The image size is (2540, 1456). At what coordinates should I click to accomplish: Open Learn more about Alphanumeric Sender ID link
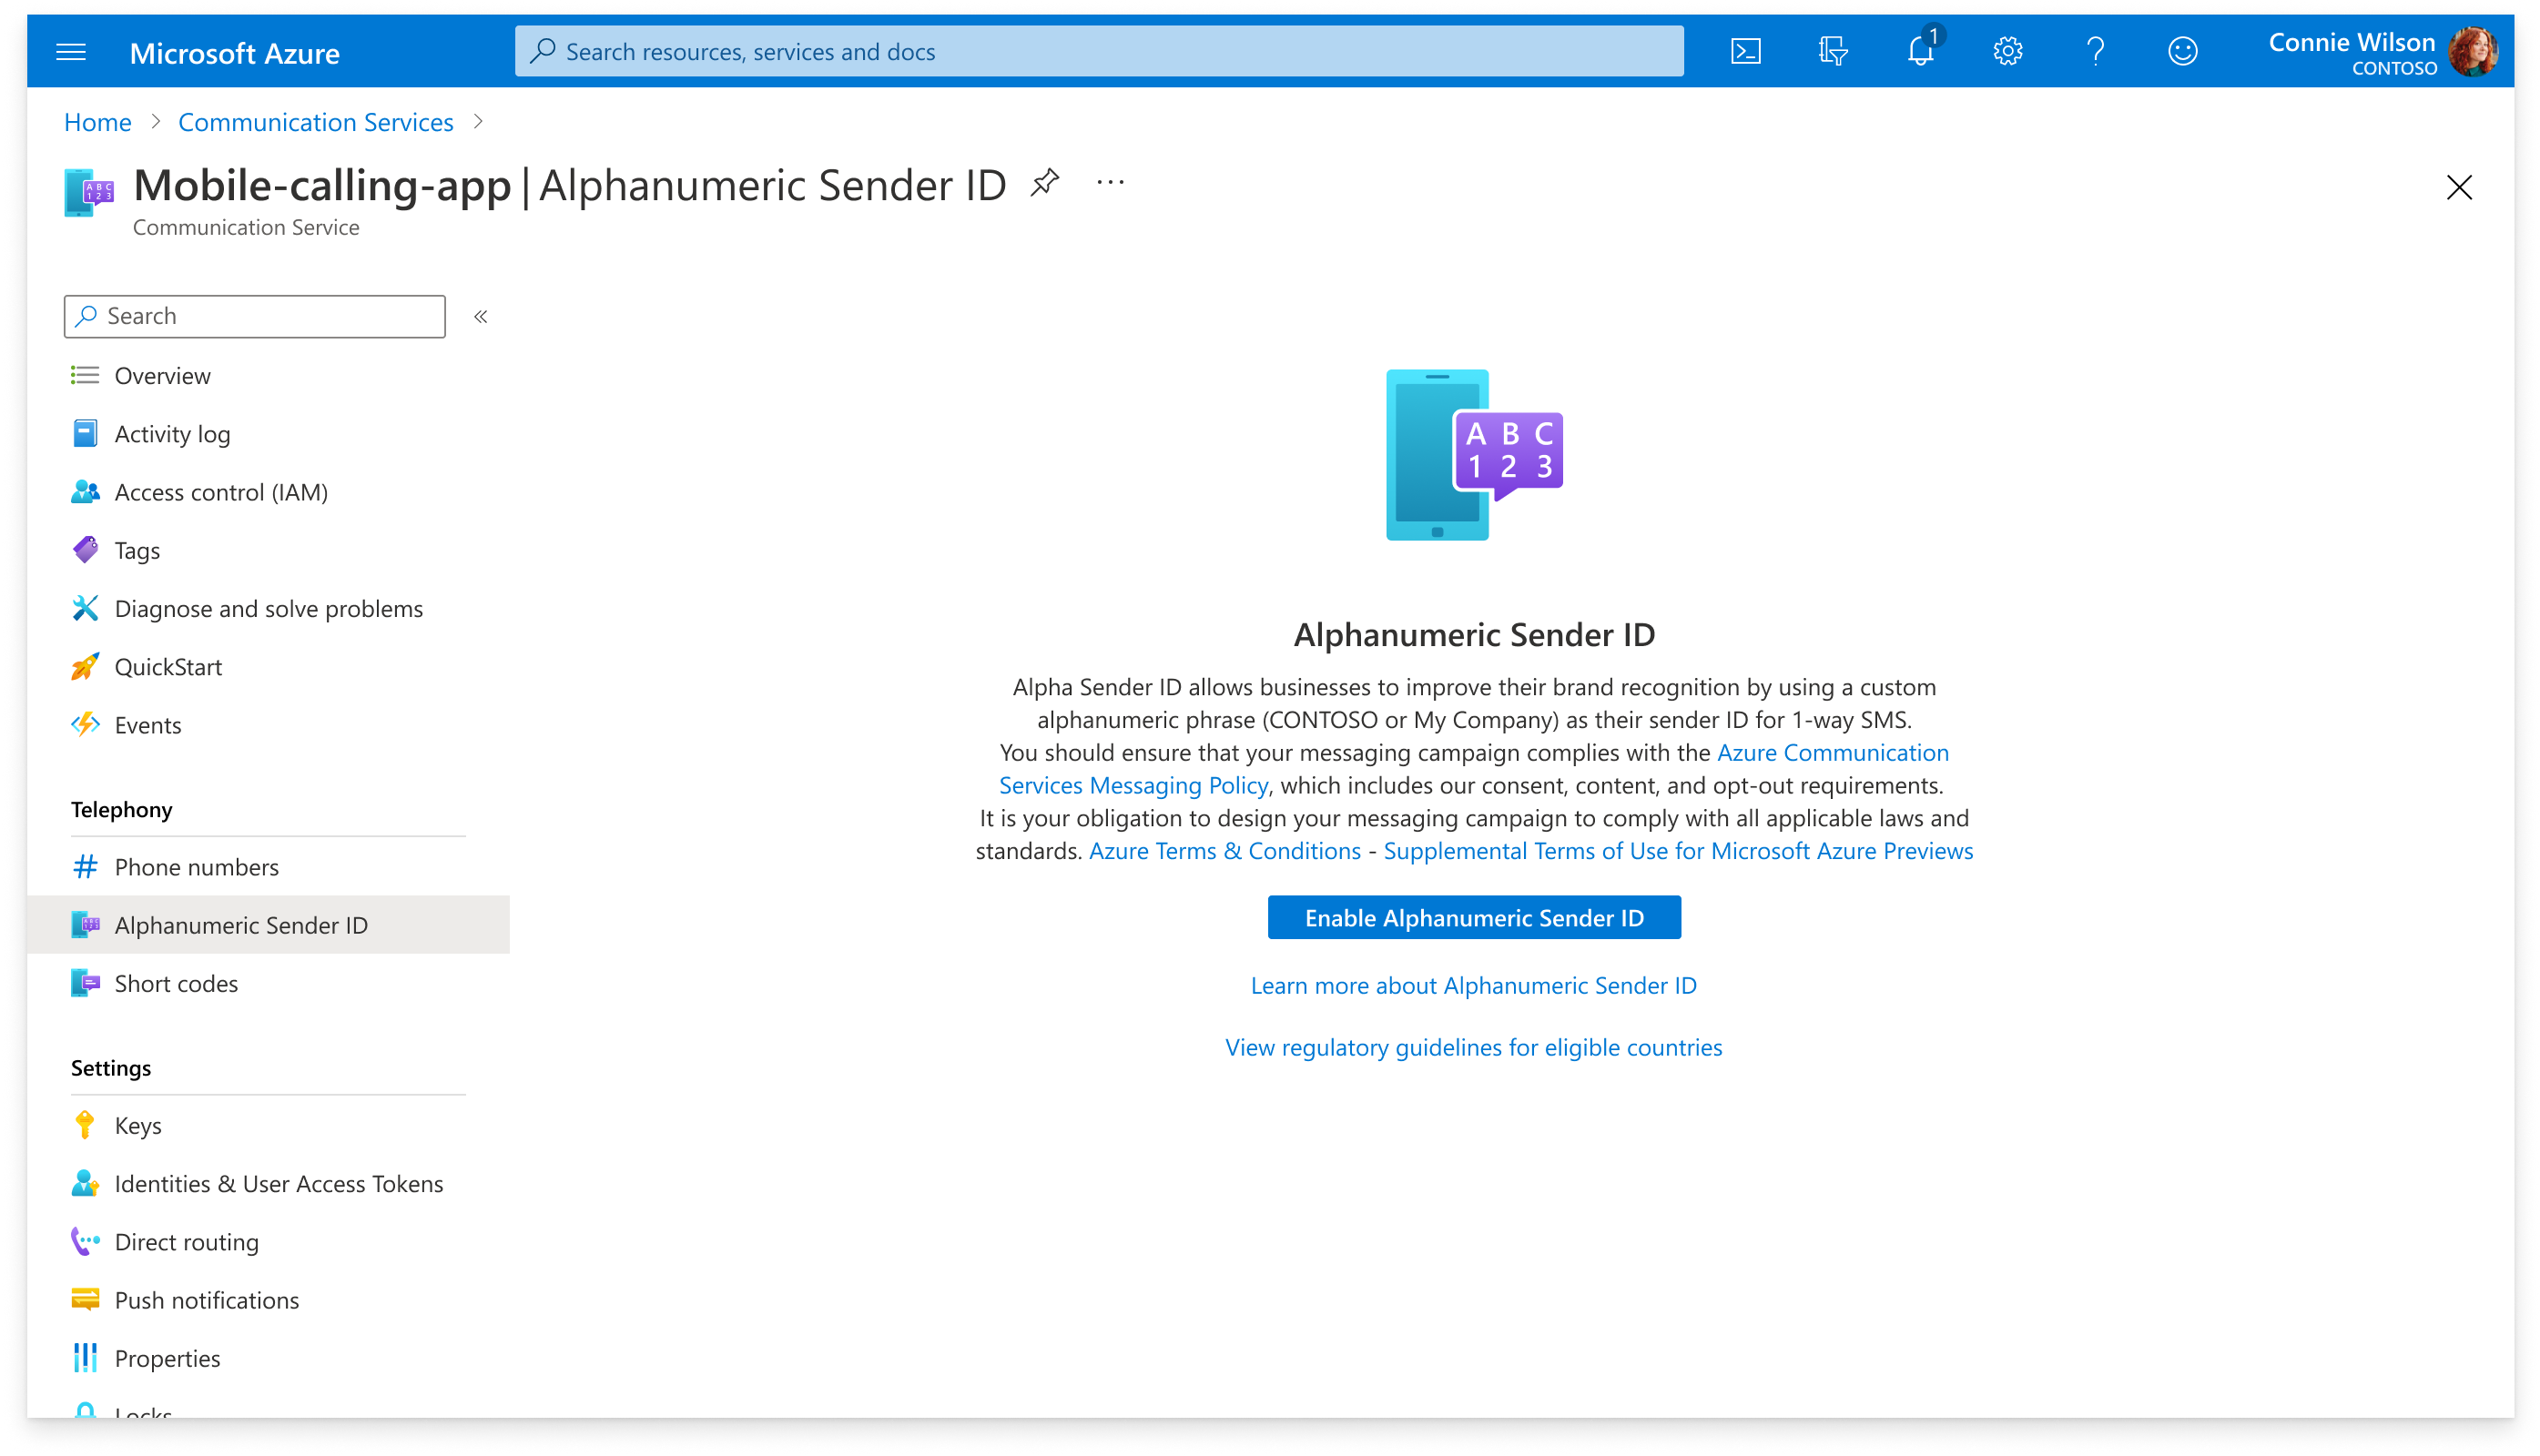1472,986
